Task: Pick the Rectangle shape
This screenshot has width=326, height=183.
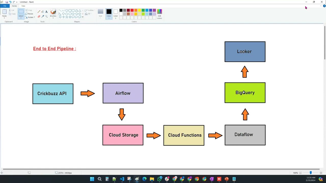Action: [x=70, y=10]
